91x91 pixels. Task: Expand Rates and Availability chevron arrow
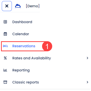(87, 58)
